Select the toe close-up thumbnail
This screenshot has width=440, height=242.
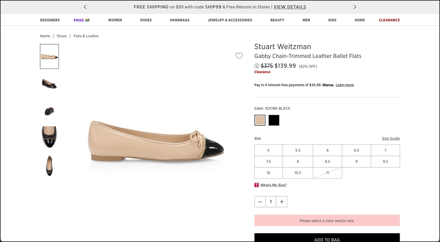(x=49, y=137)
